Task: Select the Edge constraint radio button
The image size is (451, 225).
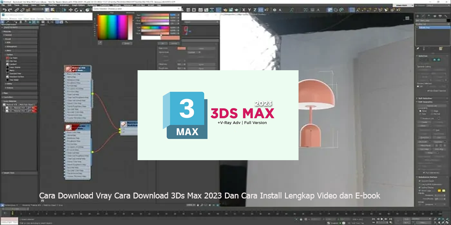Action: coord(432,111)
